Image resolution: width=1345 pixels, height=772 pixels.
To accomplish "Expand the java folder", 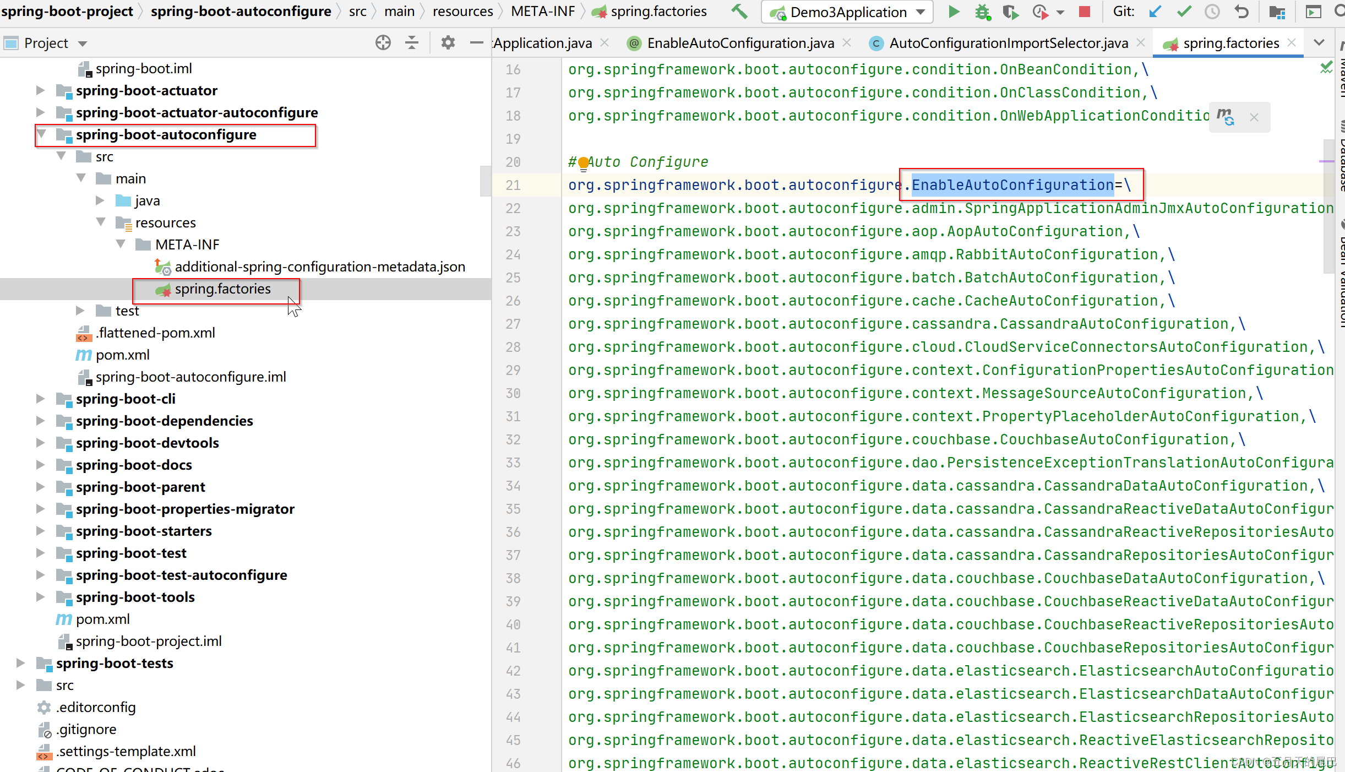I will tap(100, 200).
